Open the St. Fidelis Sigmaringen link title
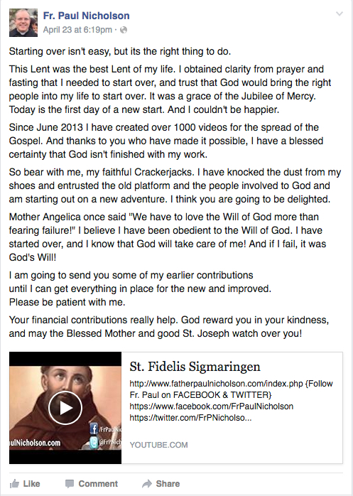 pos(195,367)
